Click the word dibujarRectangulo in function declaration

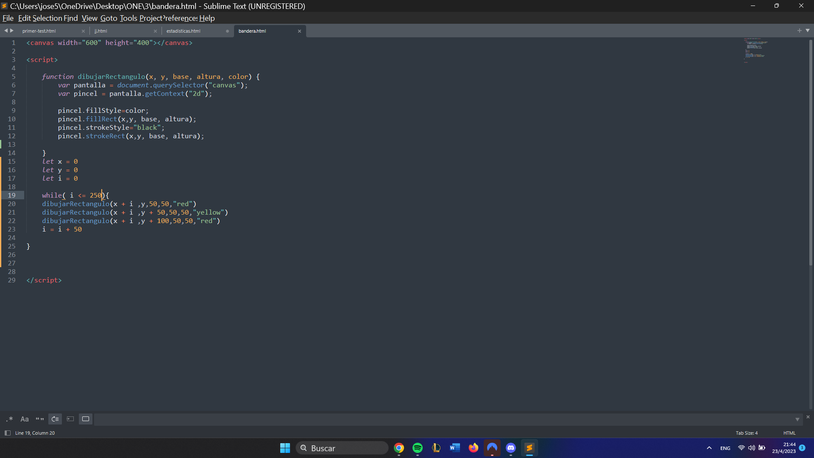pyautogui.click(x=111, y=77)
